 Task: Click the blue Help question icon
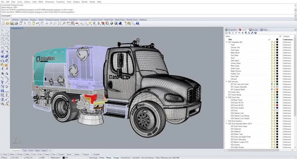[137, 23]
